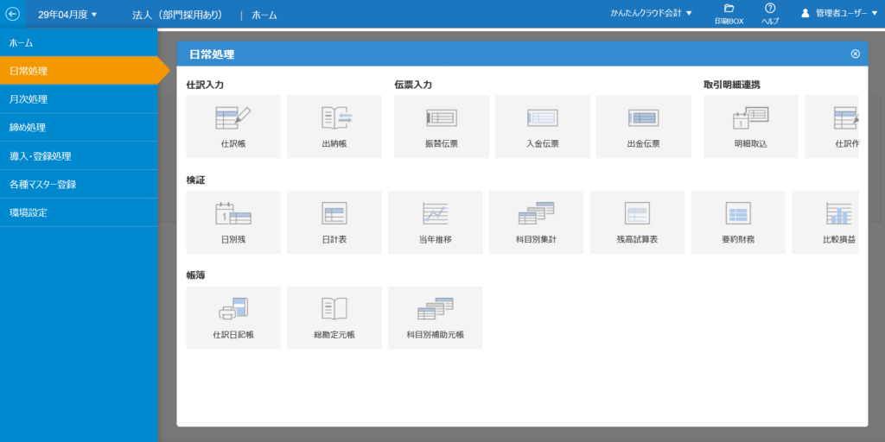The image size is (885, 442).
Task: Open the 当年推移 yearly trend tile
Action: [x=436, y=223]
